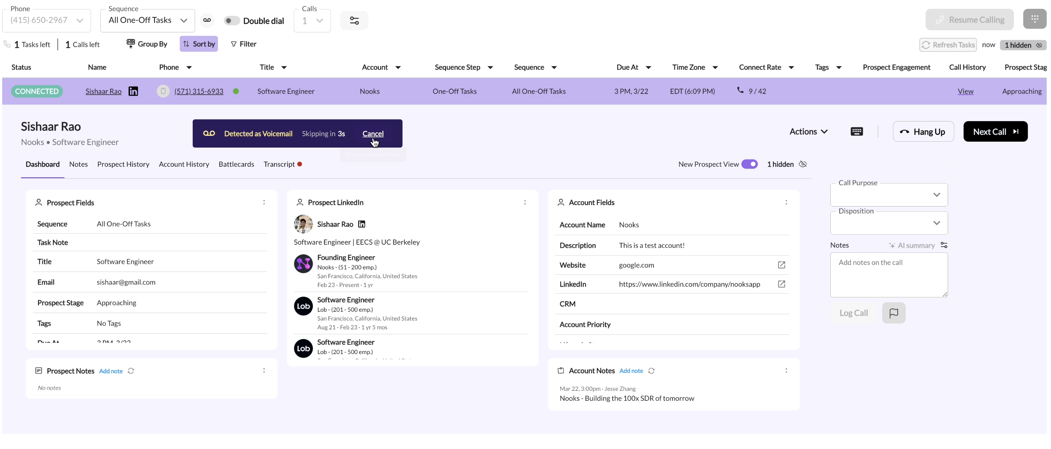Open Tags column header arrow

(838, 67)
